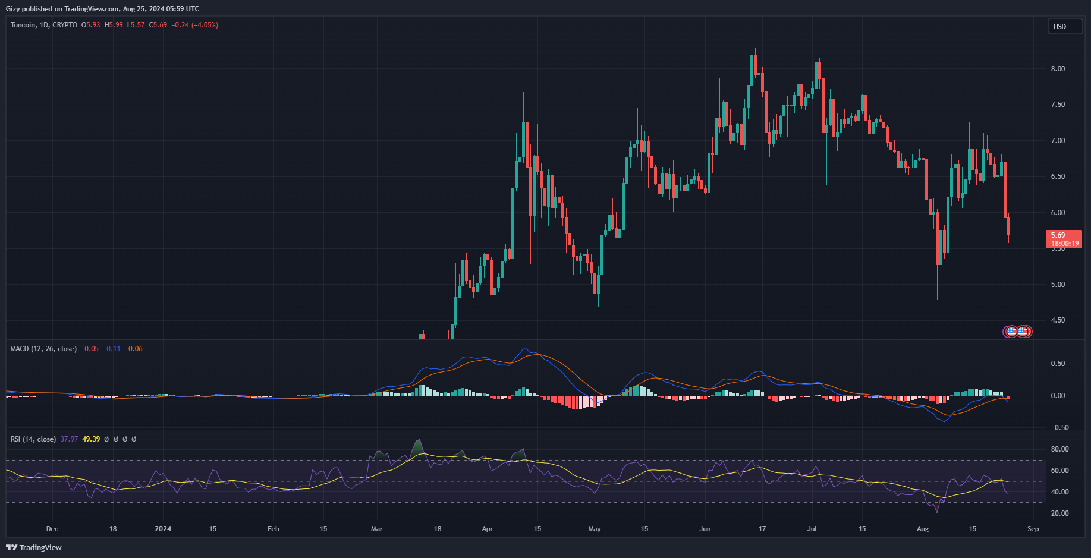Click the purple RSI value 37.97
Image resolution: width=1091 pixels, height=558 pixels.
[x=70, y=439]
